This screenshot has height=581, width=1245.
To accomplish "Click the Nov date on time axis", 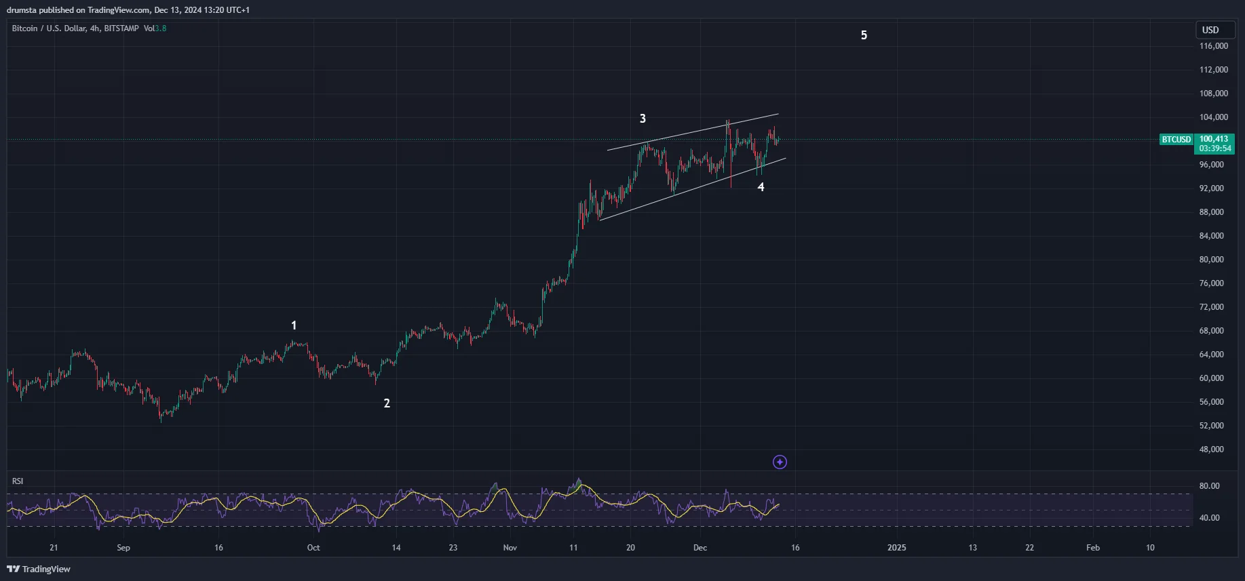I will pyautogui.click(x=510, y=548).
